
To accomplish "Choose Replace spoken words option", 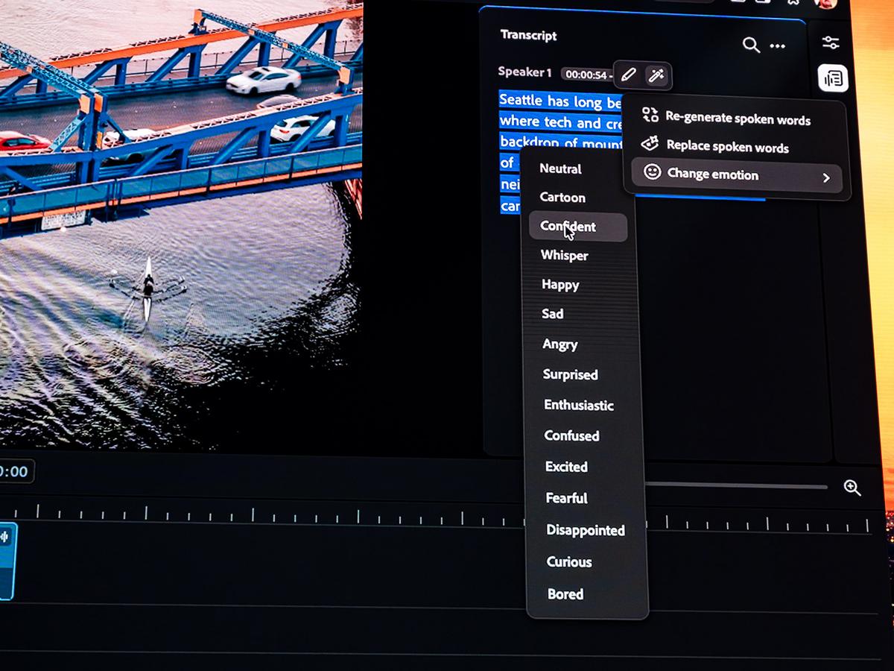I will (x=726, y=146).
